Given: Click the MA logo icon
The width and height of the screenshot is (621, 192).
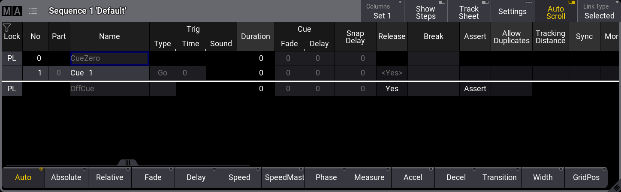Looking at the screenshot, I should pos(12,11).
